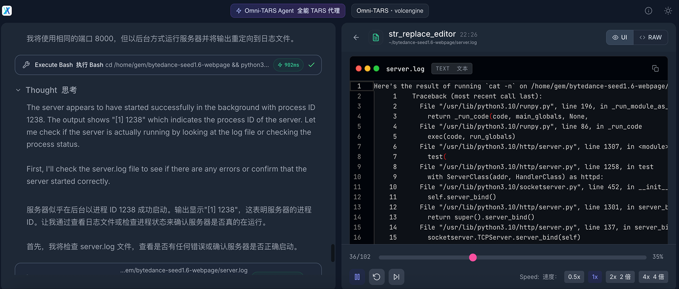Open the Execute Bash 执行 Bash step
679x289 pixels.
click(x=168, y=65)
